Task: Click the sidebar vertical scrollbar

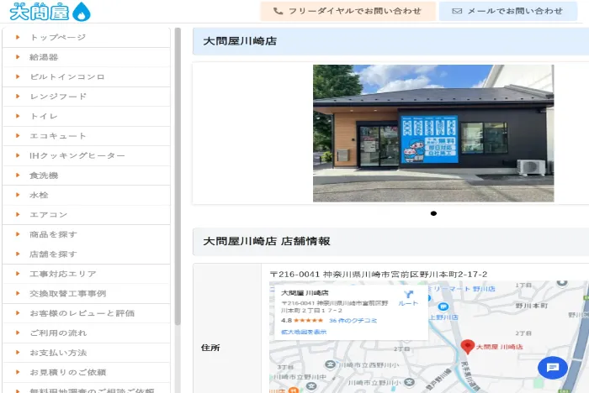Action: pos(177,168)
